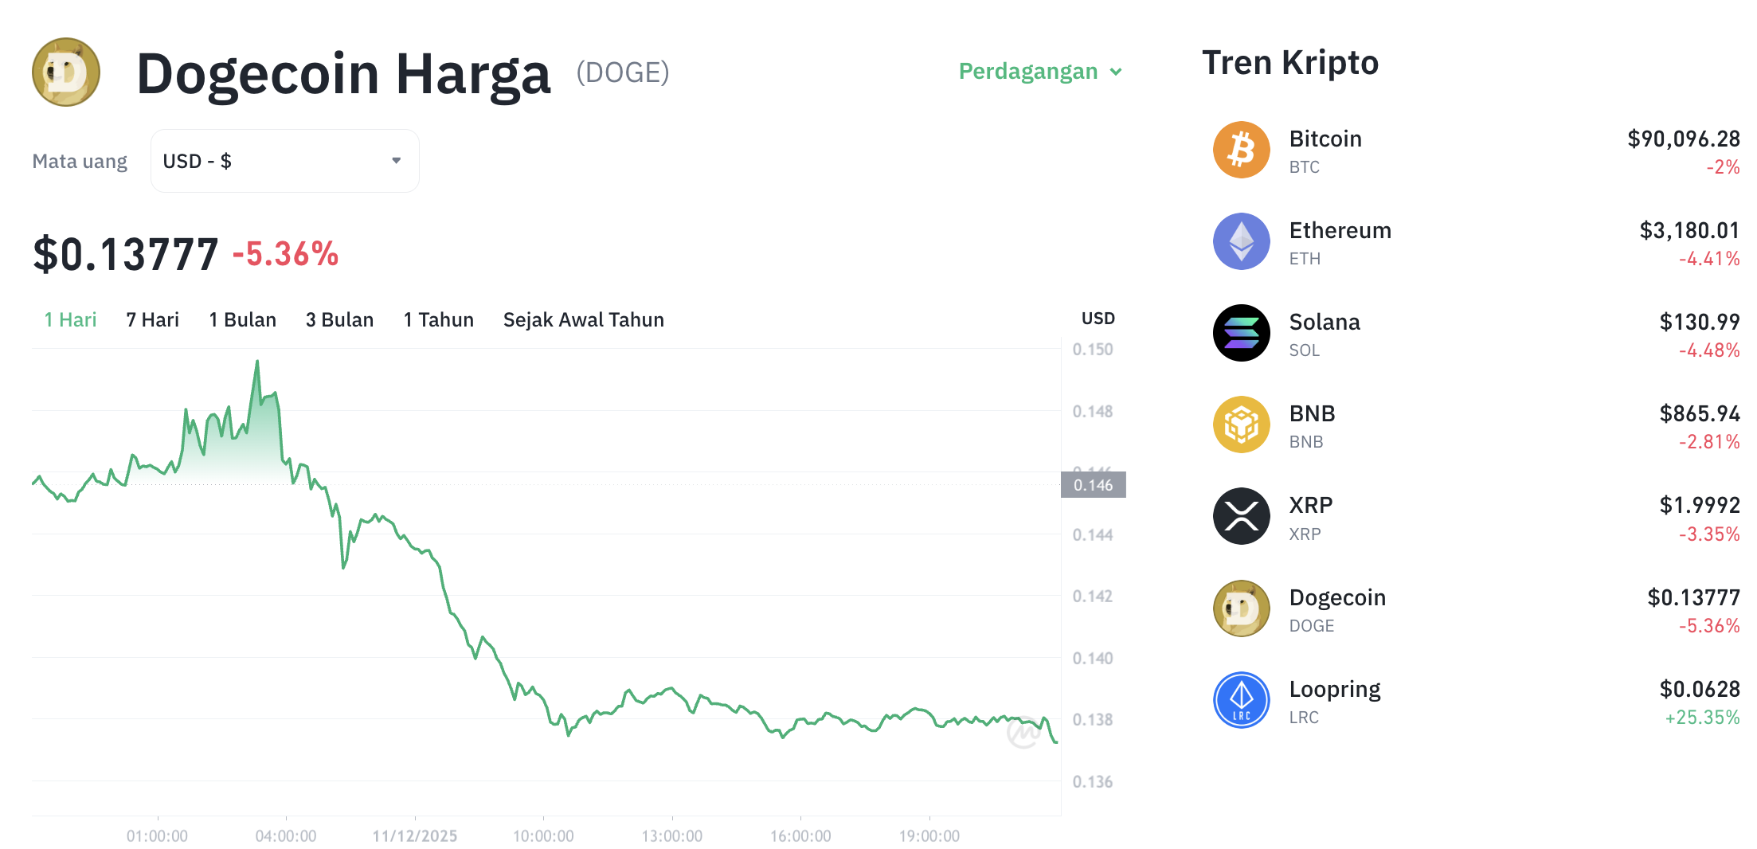
Task: Click the Dogecoin logo beside the page title
Action: click(x=66, y=72)
